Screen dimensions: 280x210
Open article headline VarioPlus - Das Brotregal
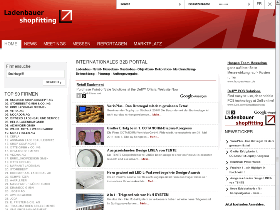click(x=148, y=106)
